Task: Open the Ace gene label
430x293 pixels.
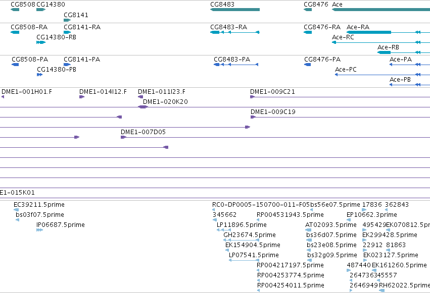Action: (337, 5)
